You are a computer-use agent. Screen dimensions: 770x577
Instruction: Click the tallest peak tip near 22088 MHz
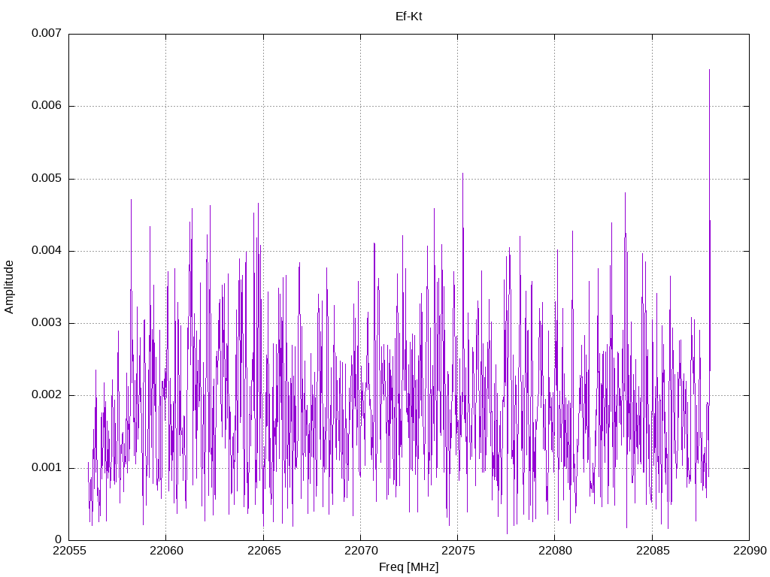click(x=709, y=70)
